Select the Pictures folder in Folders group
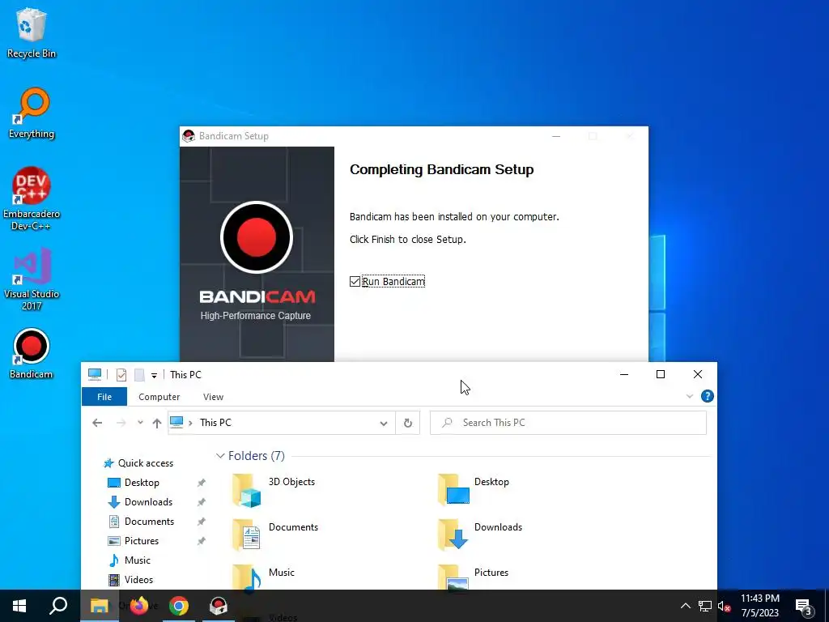Image resolution: width=829 pixels, height=622 pixels. pos(473,577)
